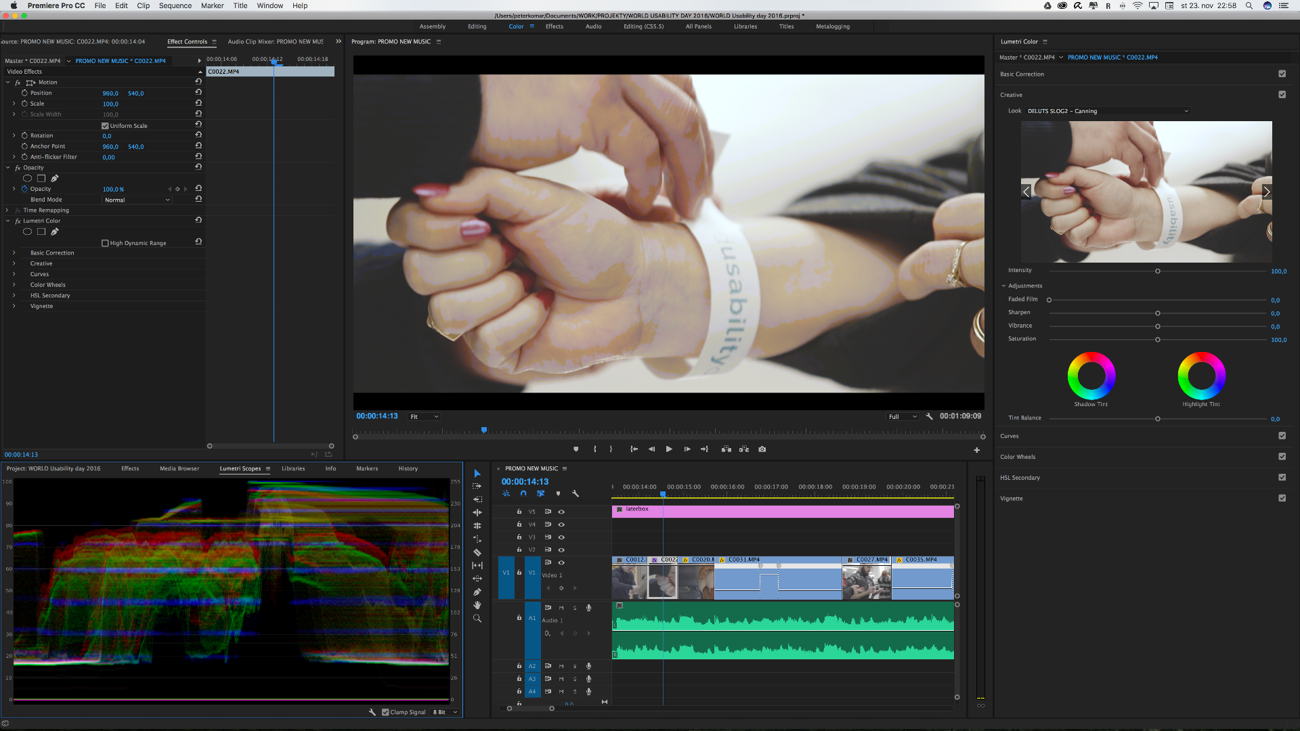Click Mark In button
This screenshot has height=731, width=1300.
pyautogui.click(x=595, y=449)
